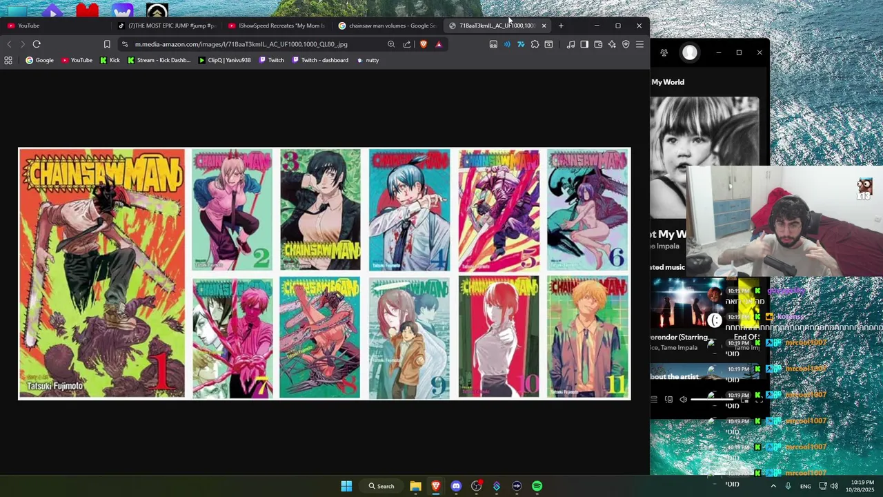Viewport: 883px width, 497px height.
Task: Open the Google bookmark
Action: [39, 60]
